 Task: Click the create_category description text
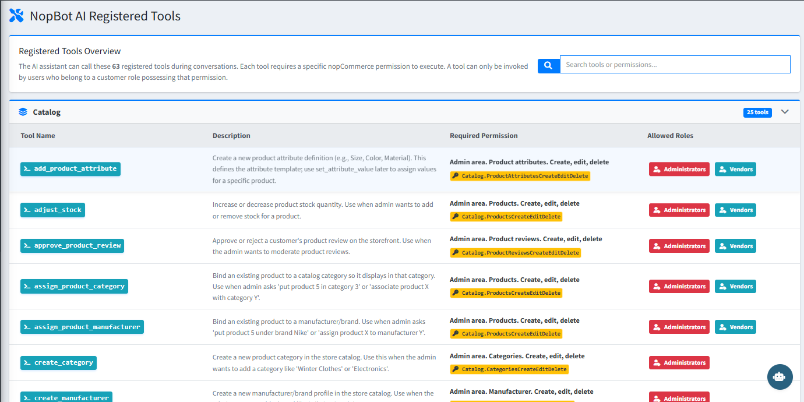pos(324,362)
